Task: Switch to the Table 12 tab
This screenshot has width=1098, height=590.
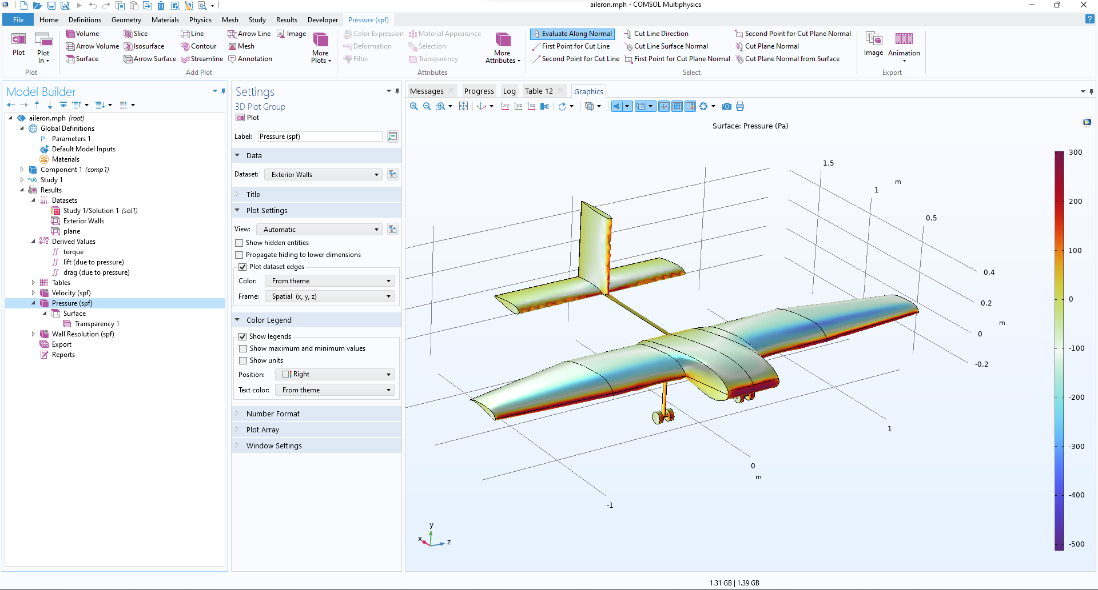Action: pyautogui.click(x=539, y=91)
